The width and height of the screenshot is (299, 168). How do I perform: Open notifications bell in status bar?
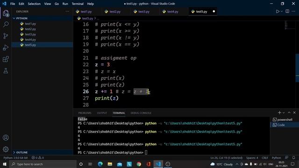click(x=294, y=158)
